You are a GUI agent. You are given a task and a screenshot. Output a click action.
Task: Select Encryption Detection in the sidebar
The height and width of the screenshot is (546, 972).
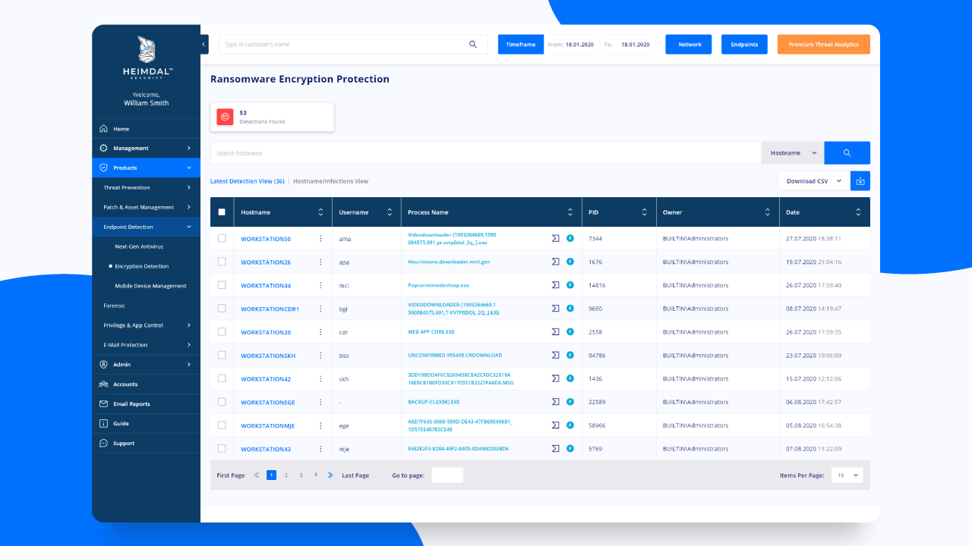(142, 267)
